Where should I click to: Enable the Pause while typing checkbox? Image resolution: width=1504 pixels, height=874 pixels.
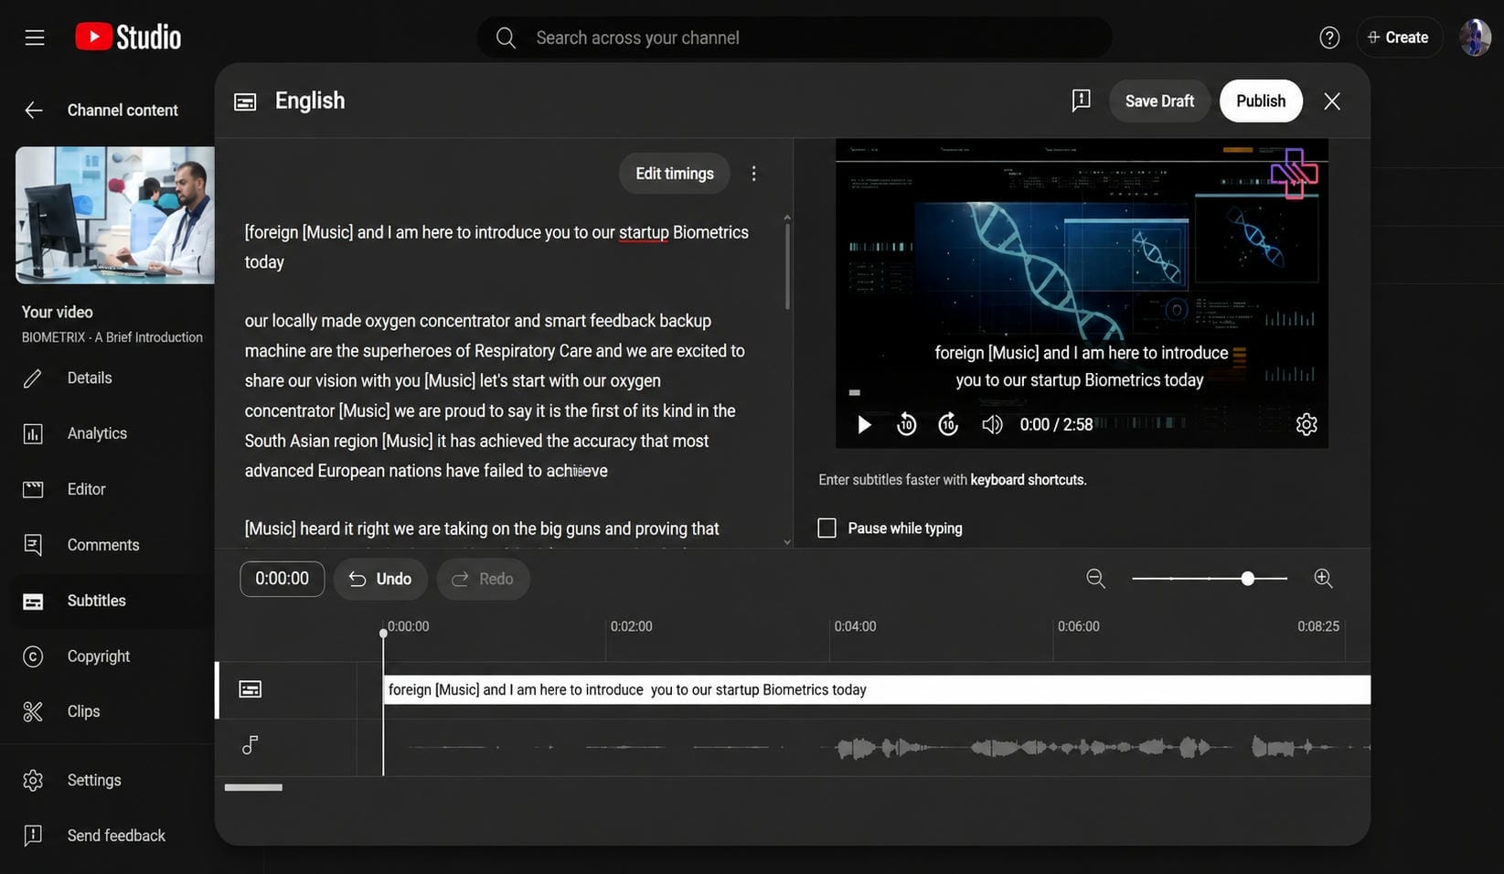point(827,528)
